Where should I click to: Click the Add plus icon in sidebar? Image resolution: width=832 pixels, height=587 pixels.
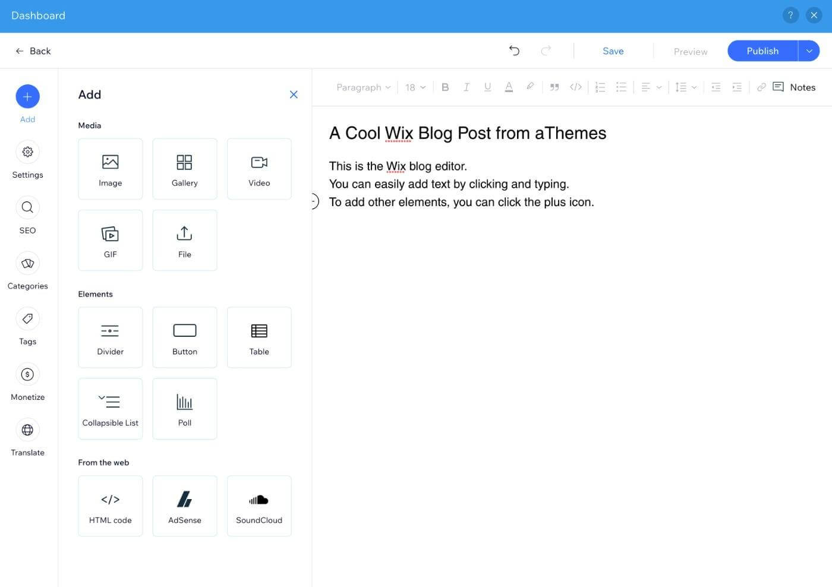point(27,96)
